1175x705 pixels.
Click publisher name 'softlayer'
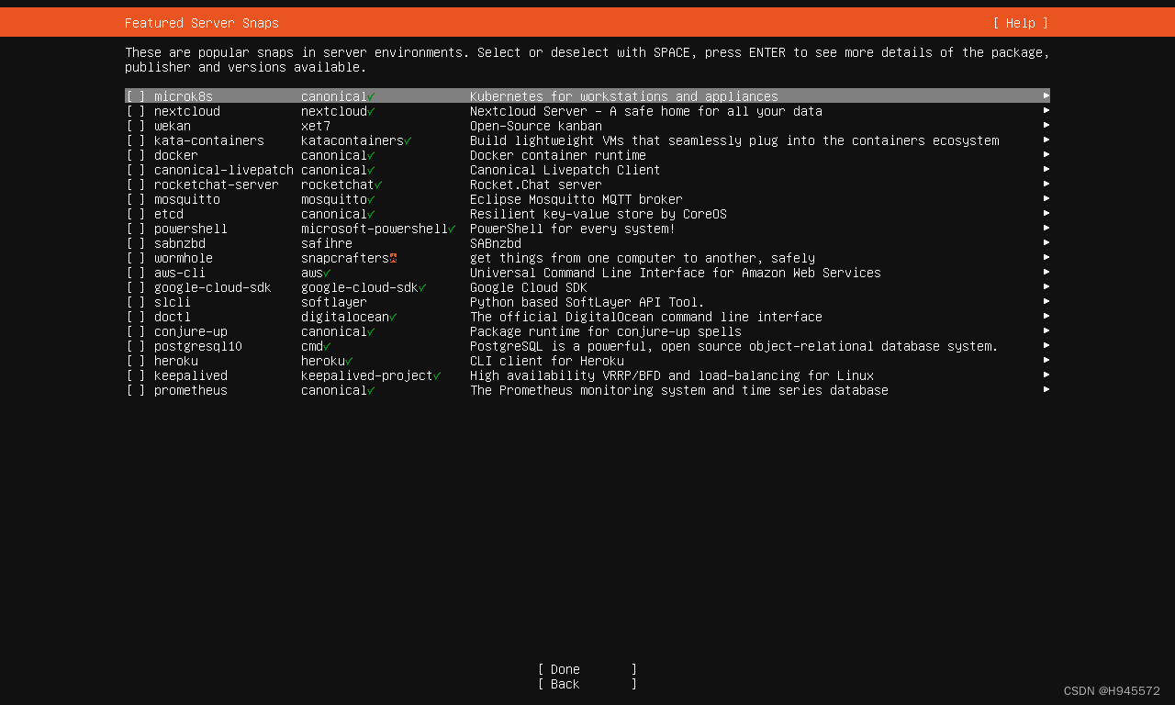click(x=334, y=302)
